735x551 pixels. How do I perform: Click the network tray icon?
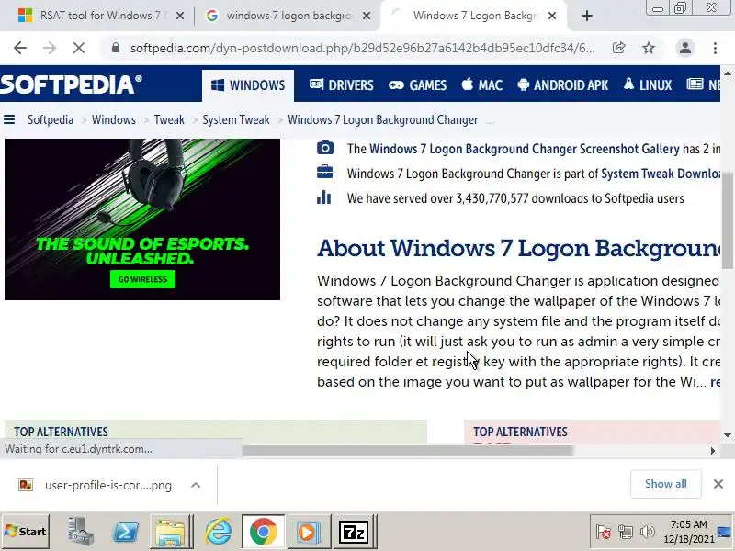click(x=626, y=532)
